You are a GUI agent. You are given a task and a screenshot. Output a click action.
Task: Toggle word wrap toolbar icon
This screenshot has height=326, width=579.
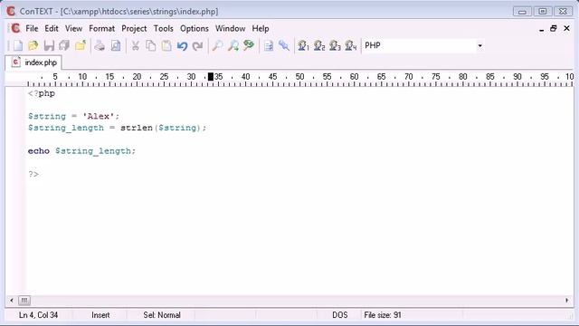(x=269, y=45)
